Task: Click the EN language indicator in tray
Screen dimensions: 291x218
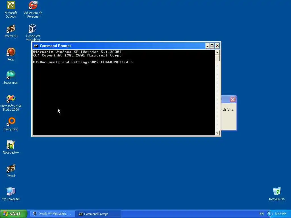Action: tap(261, 214)
